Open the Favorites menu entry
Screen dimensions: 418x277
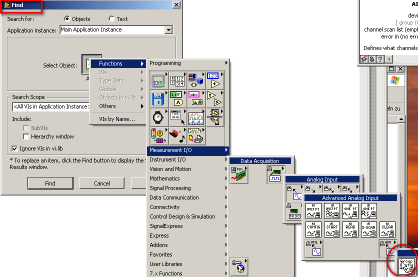(188, 254)
